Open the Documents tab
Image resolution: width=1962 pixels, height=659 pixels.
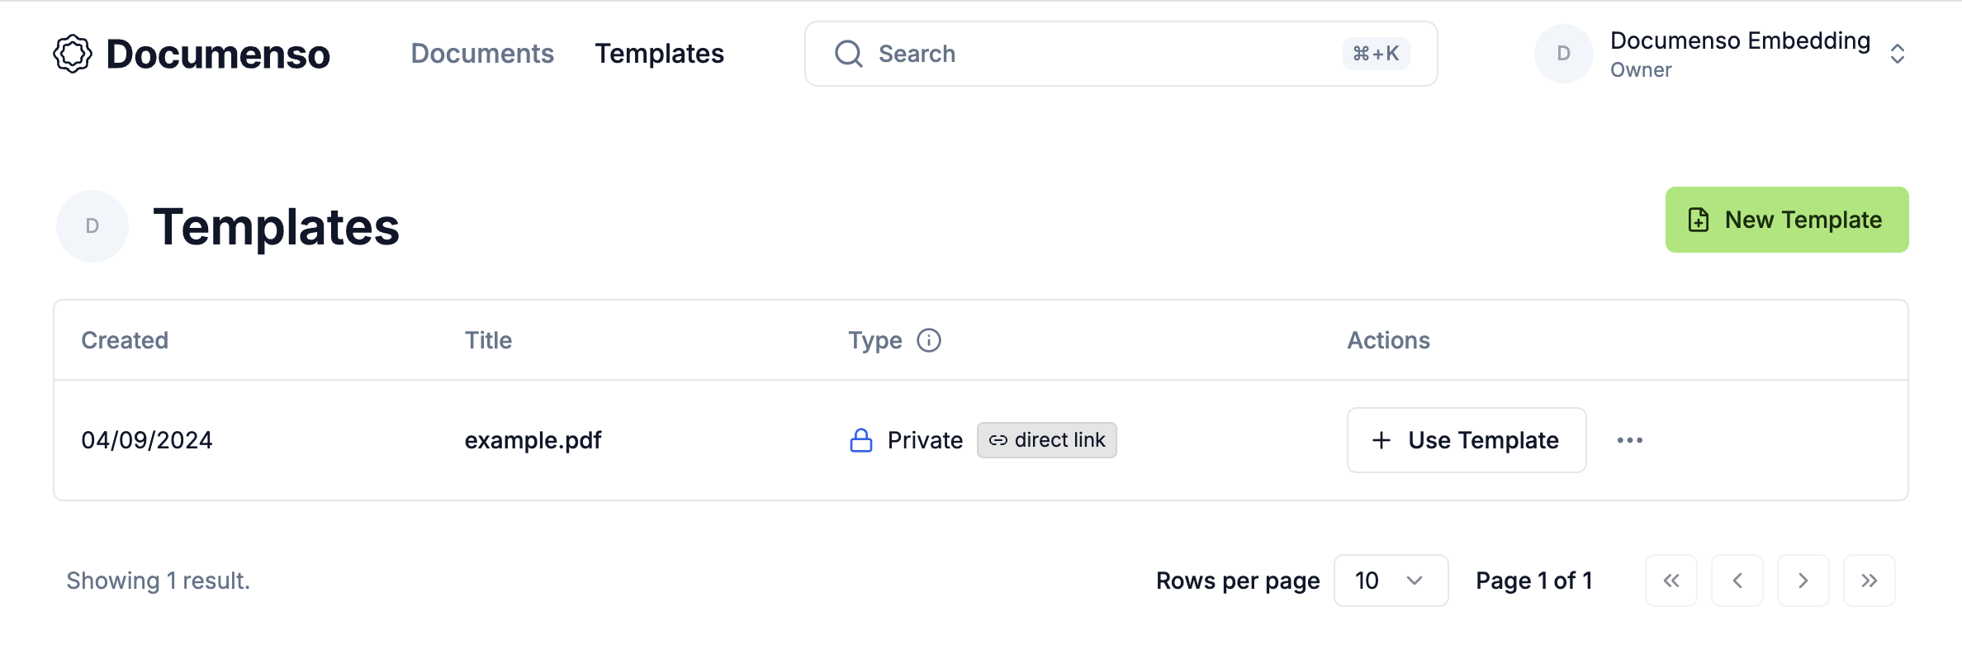pyautogui.click(x=482, y=54)
